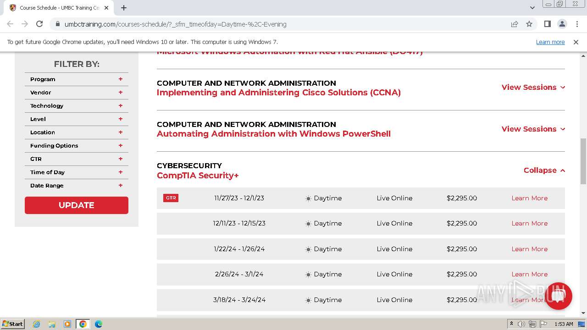Open Implementing and Administering Cisco Solutions link
This screenshot has height=330, width=587.
pos(279,93)
